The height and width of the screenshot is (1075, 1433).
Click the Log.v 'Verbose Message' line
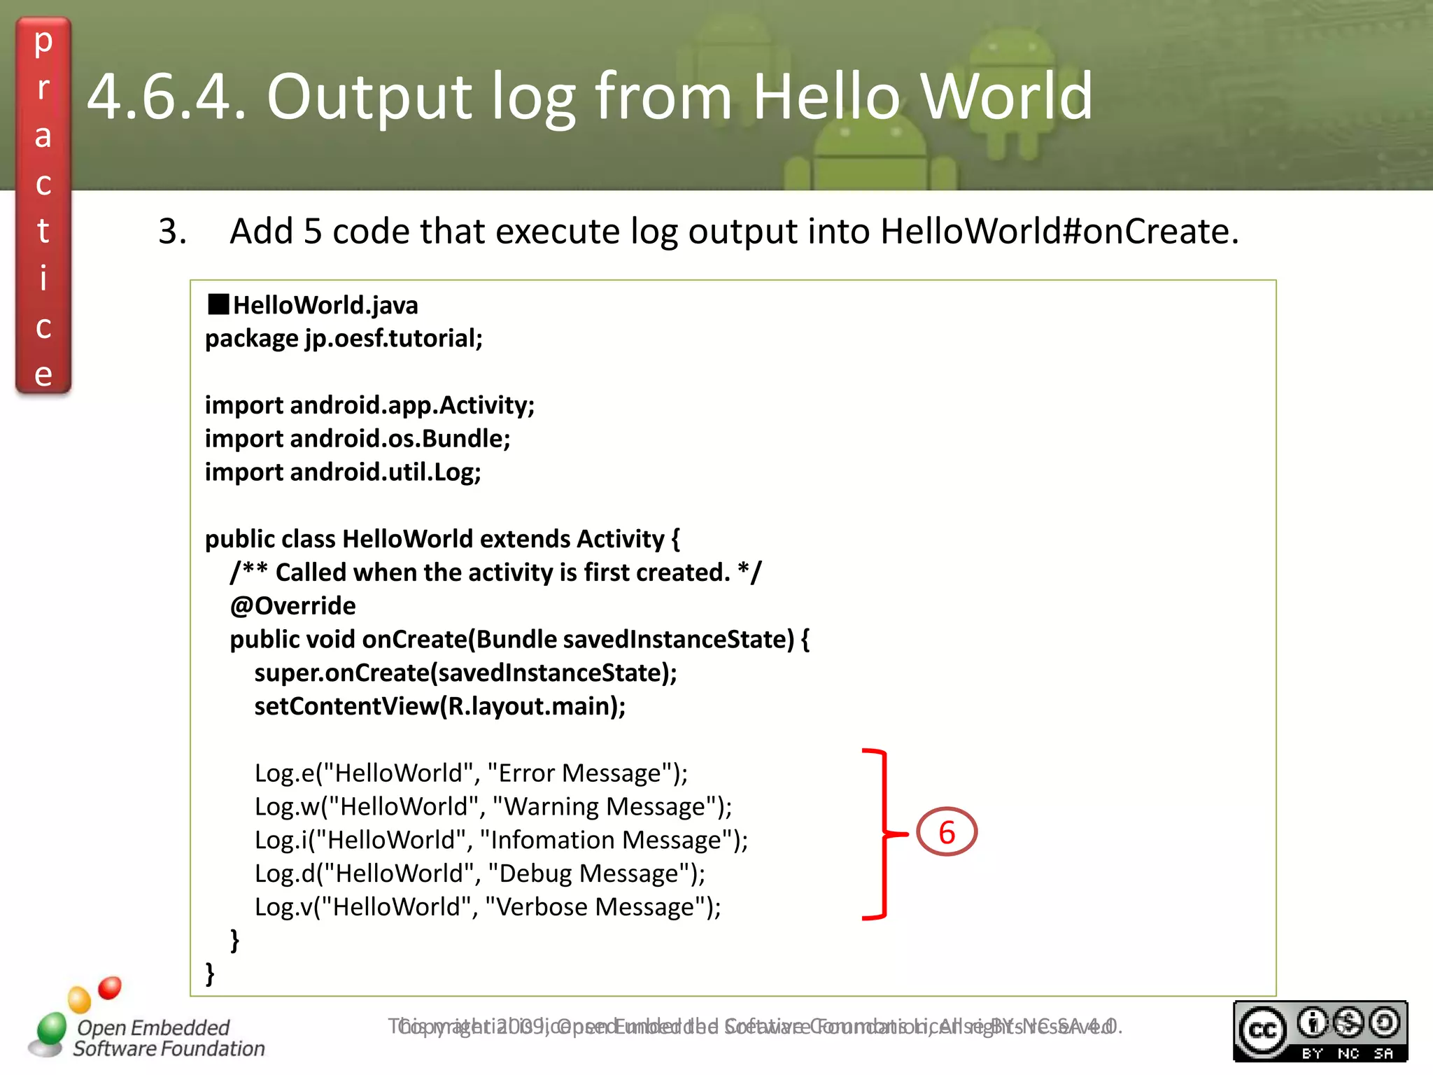point(488,907)
